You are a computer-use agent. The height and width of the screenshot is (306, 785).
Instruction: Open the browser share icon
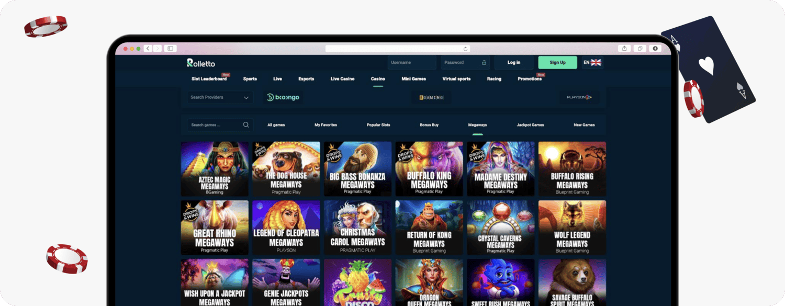pos(624,49)
